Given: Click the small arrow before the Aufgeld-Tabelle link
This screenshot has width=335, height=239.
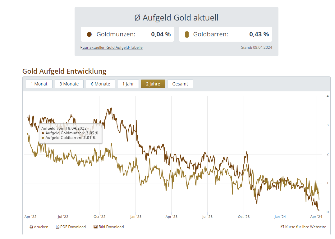Looking at the screenshot, I should coord(81,48).
